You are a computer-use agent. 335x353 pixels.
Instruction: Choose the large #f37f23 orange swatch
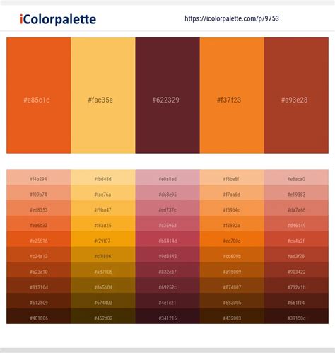(x=232, y=96)
